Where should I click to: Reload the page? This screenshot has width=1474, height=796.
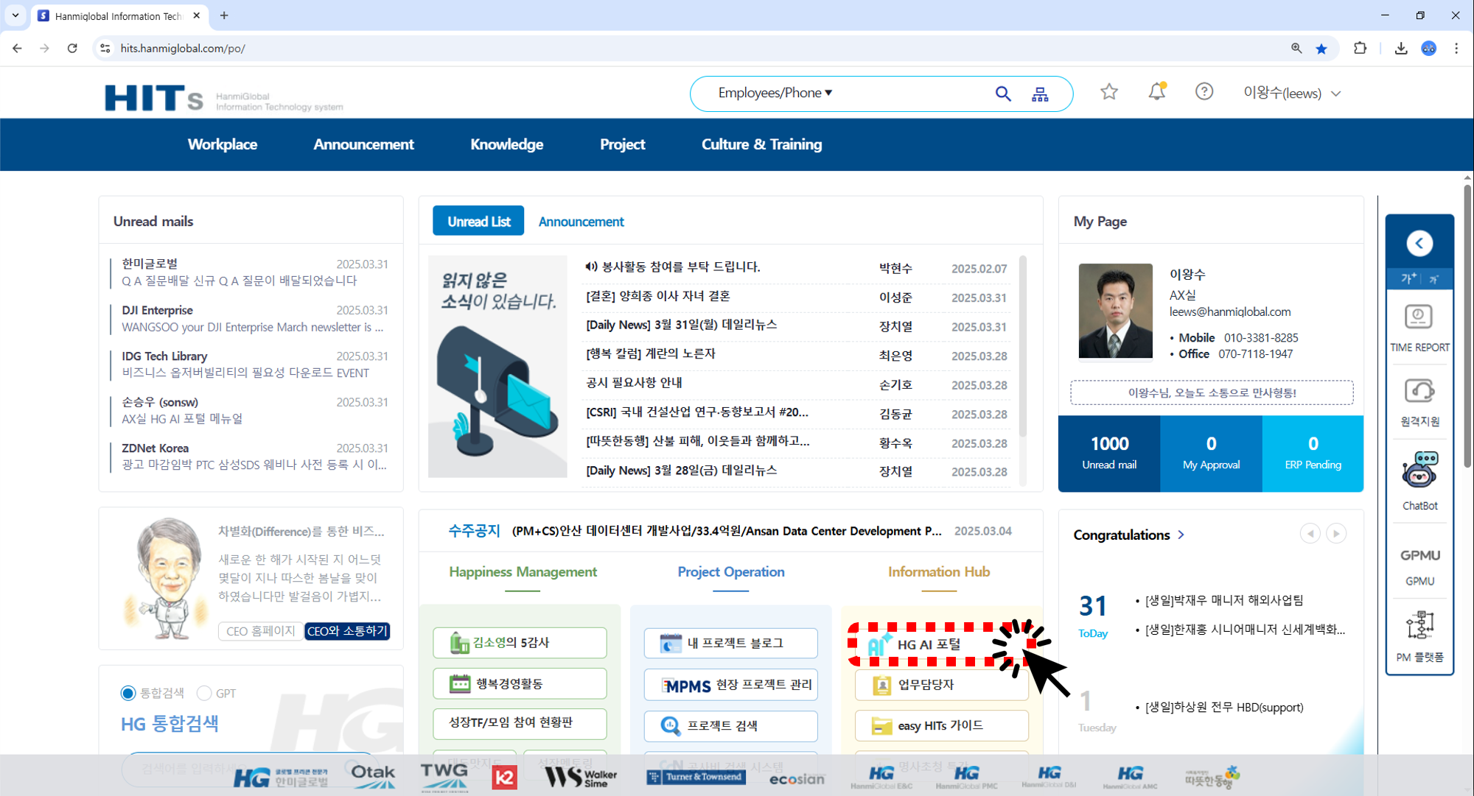click(72, 49)
